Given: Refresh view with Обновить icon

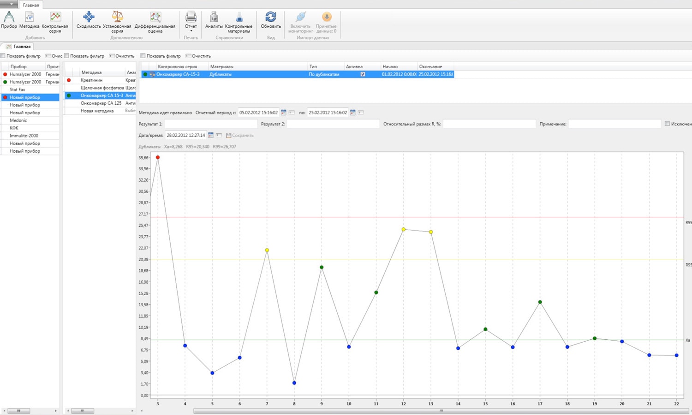Looking at the screenshot, I should (271, 18).
